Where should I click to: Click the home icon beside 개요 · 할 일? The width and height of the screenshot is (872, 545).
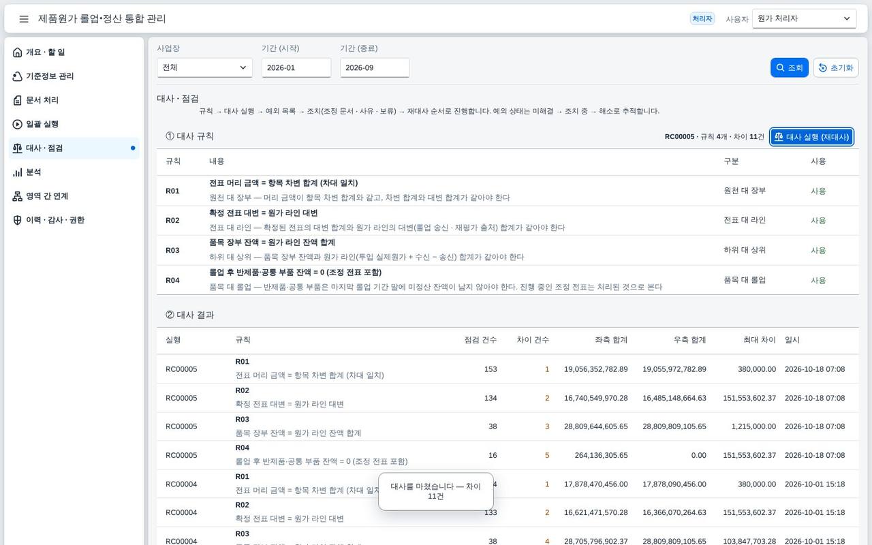tap(18, 52)
